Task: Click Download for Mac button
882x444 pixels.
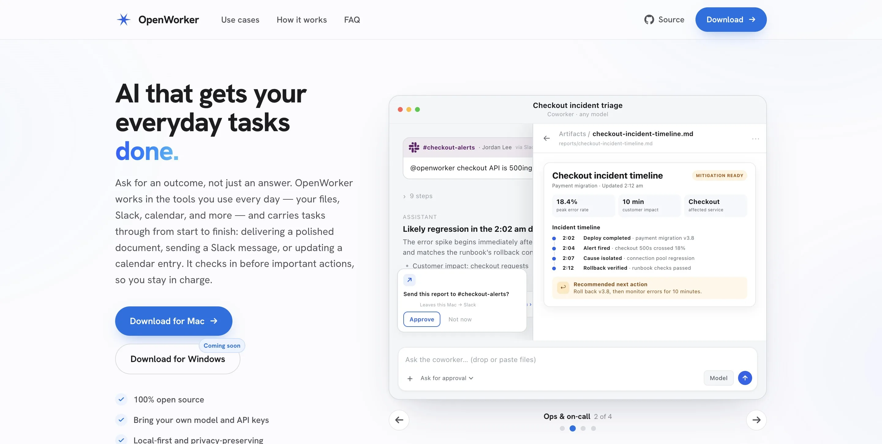Action: 174,321
